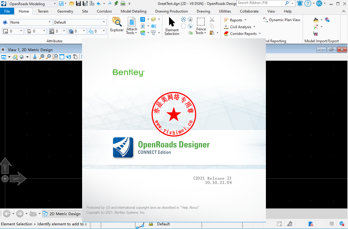Viewport: 348px width, 229px height.
Task: Click the Paste clipboard icon
Action: (212, 33)
